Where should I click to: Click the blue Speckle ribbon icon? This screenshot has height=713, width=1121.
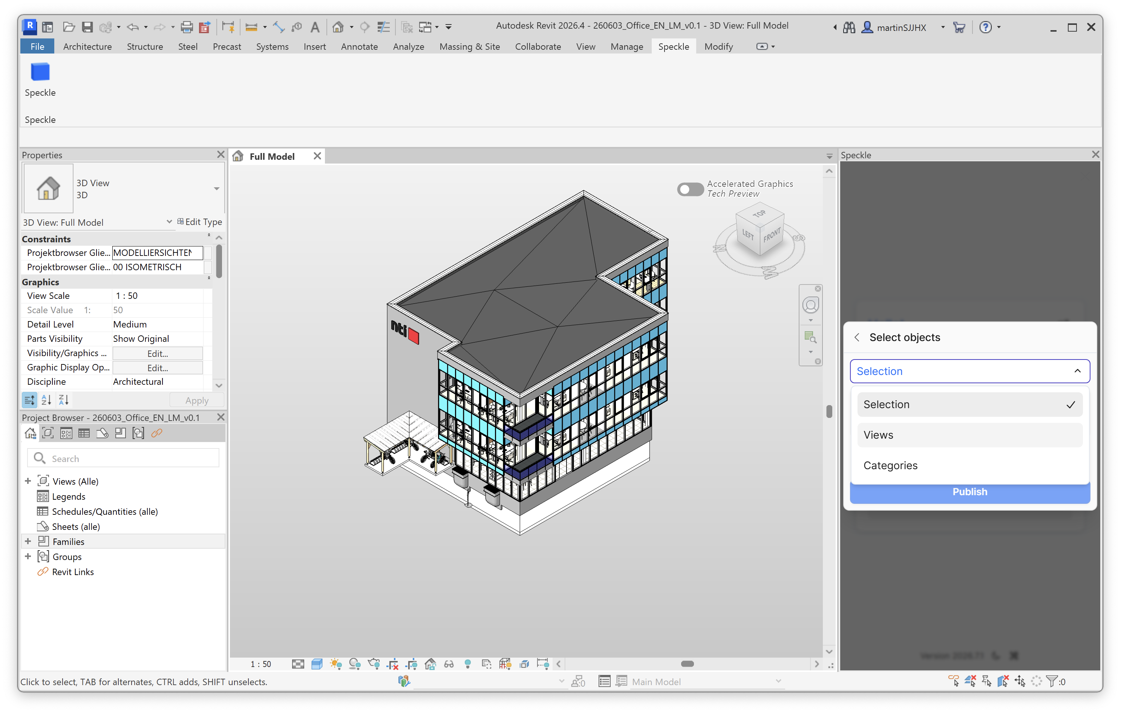click(40, 72)
